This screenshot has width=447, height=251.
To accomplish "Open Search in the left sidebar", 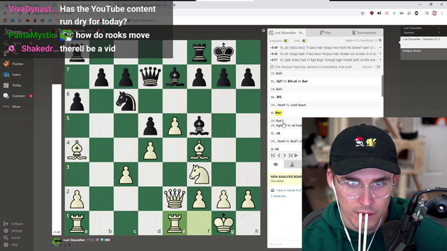I will (13, 238).
